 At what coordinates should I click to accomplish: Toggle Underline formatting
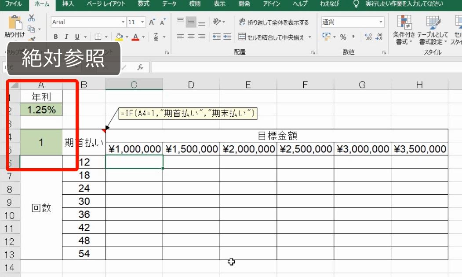tap(77, 37)
